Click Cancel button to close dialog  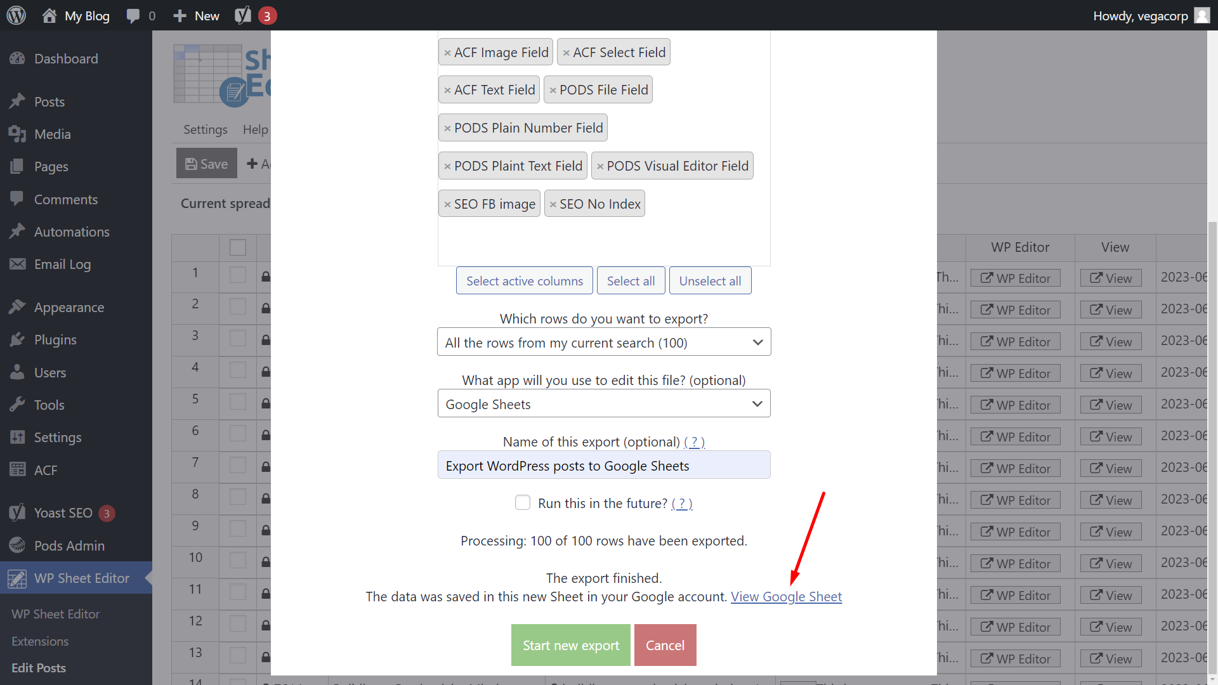(665, 645)
